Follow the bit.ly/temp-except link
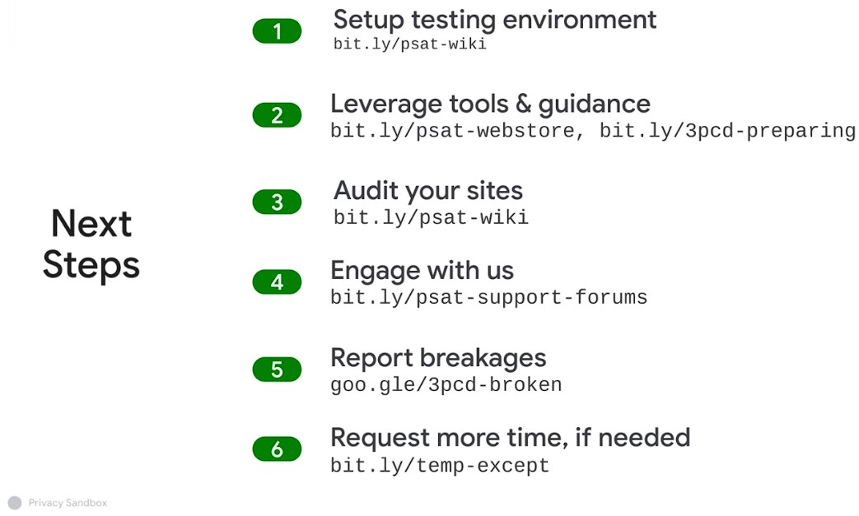The height and width of the screenshot is (516, 859). (439, 466)
